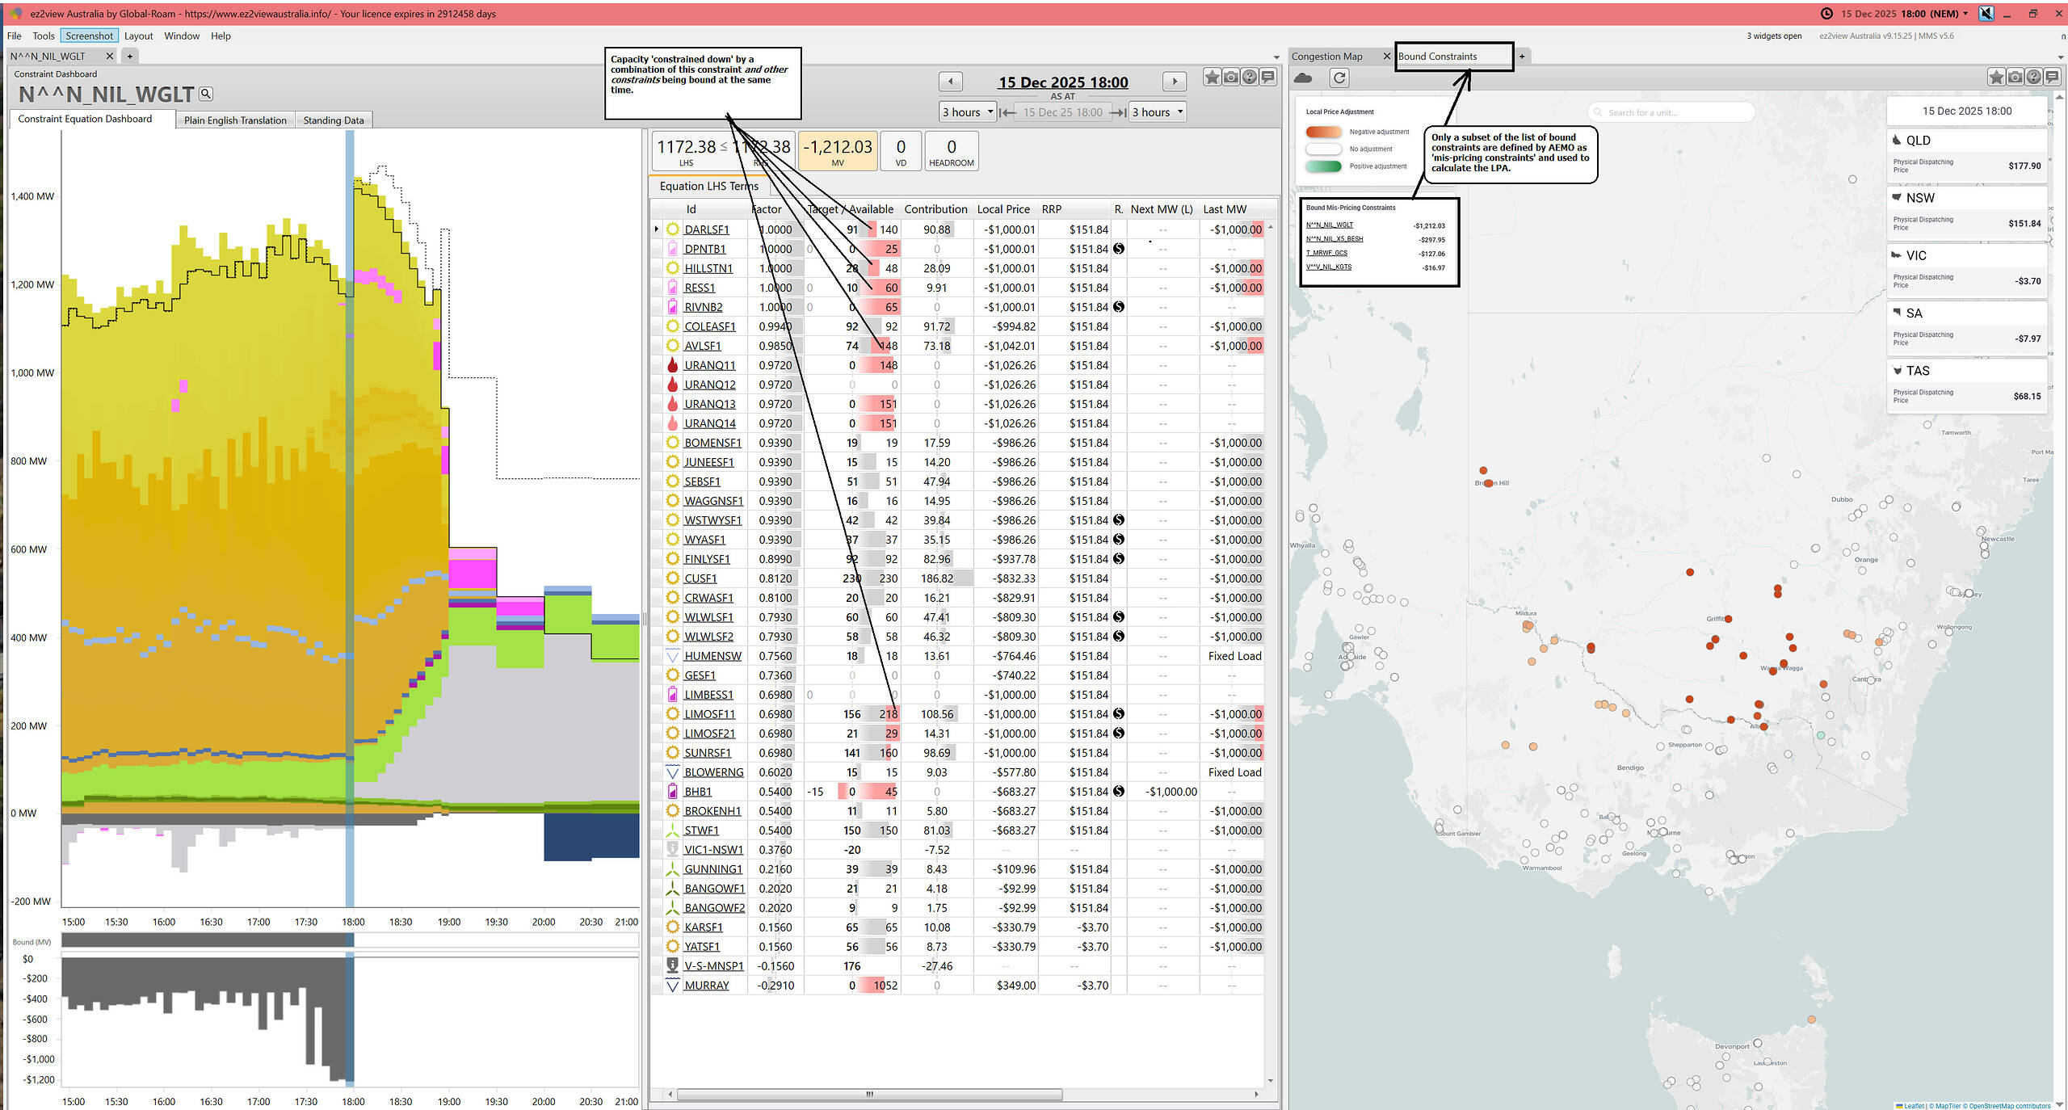Open the help question mark icon in Congestion Map
This screenshot has height=1110, width=2068.
pyautogui.click(x=2033, y=78)
